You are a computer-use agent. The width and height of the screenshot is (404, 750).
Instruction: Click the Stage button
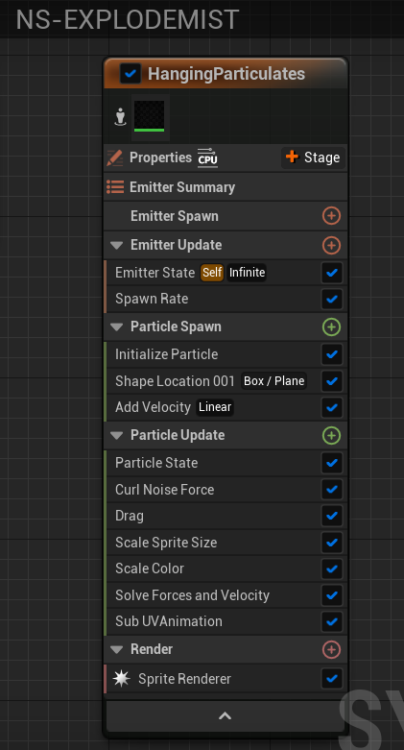tap(313, 157)
